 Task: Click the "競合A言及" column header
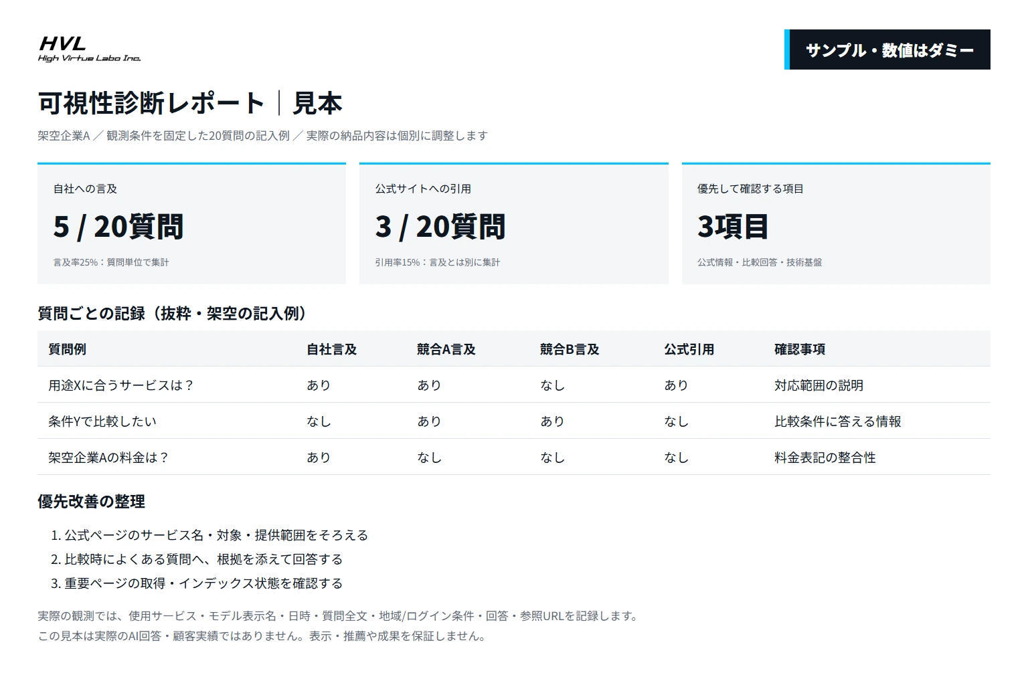(x=446, y=349)
